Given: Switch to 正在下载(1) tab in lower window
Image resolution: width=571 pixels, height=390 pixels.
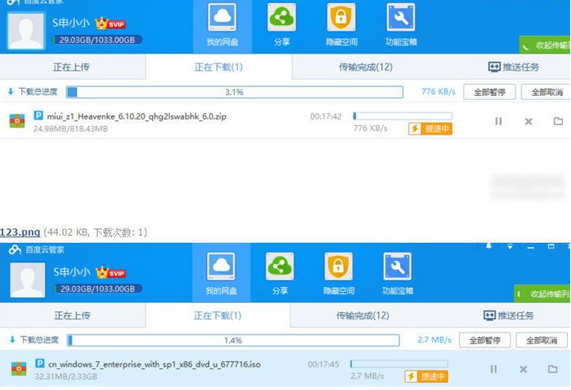Looking at the screenshot, I should click(217, 315).
